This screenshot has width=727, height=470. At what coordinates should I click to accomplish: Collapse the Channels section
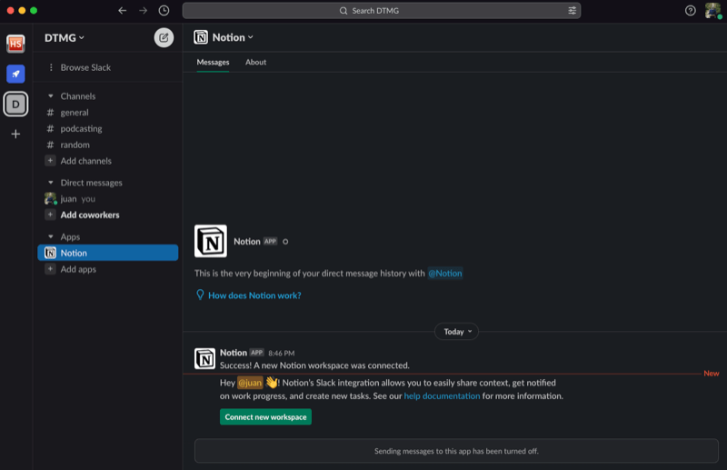tap(51, 96)
